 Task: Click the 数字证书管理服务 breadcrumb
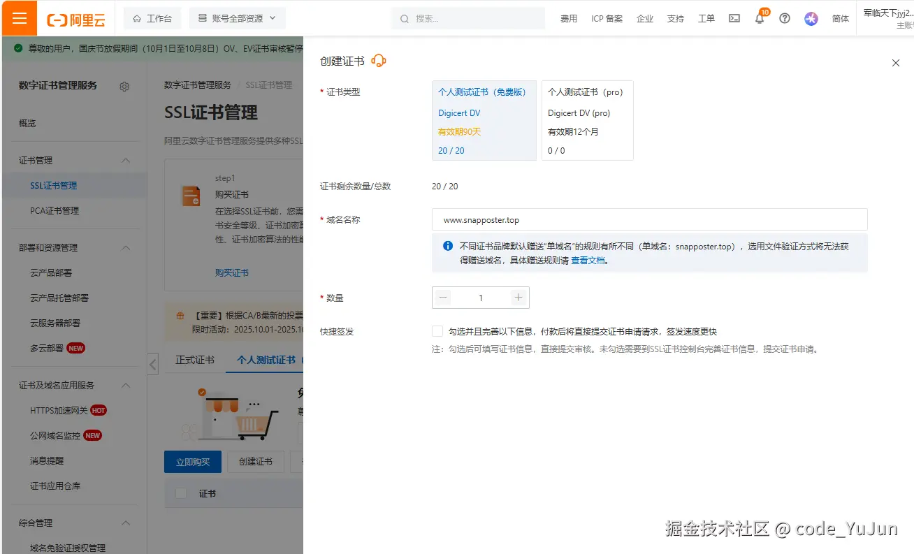coord(198,85)
